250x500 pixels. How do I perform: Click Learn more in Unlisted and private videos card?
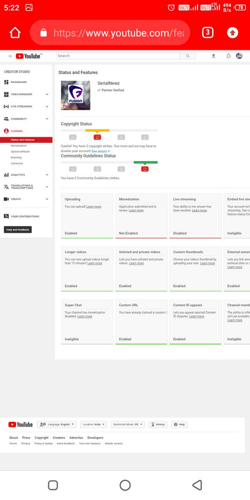coord(136,263)
